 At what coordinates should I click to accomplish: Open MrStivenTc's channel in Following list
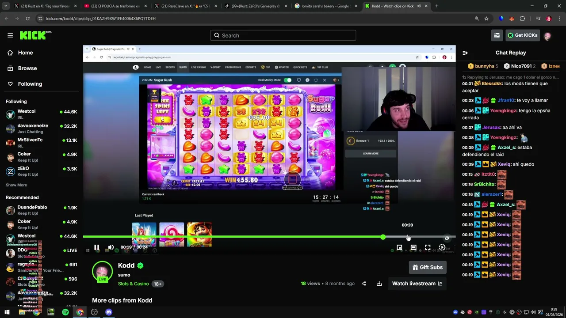click(41, 143)
